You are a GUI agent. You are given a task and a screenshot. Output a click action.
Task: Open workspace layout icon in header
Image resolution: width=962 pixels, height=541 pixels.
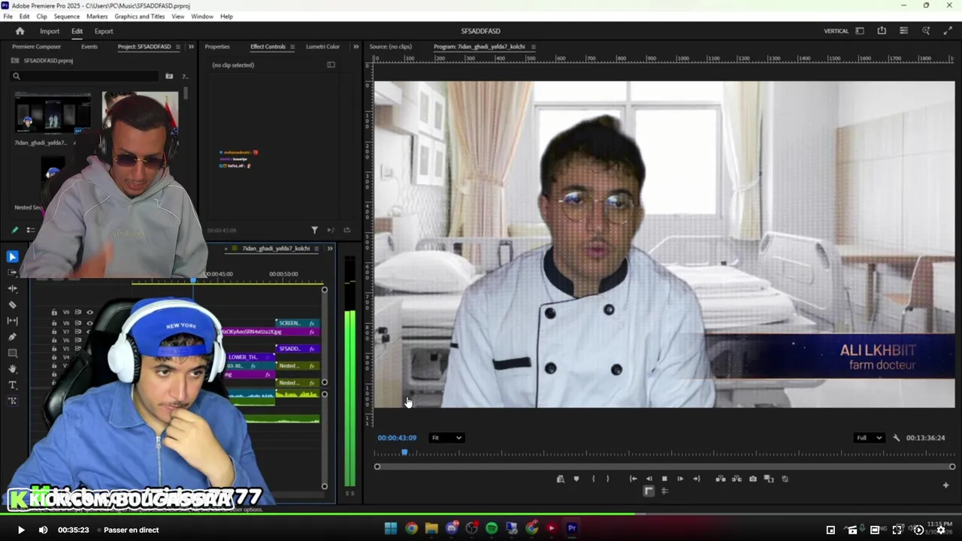tap(860, 31)
